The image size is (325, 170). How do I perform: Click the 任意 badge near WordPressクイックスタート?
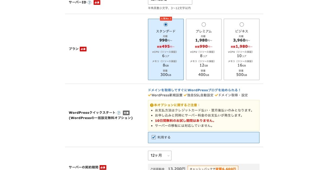pyautogui.click(x=126, y=113)
